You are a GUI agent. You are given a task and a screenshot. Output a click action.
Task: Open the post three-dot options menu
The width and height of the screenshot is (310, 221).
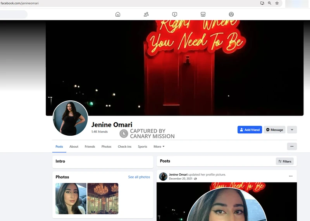(291, 176)
